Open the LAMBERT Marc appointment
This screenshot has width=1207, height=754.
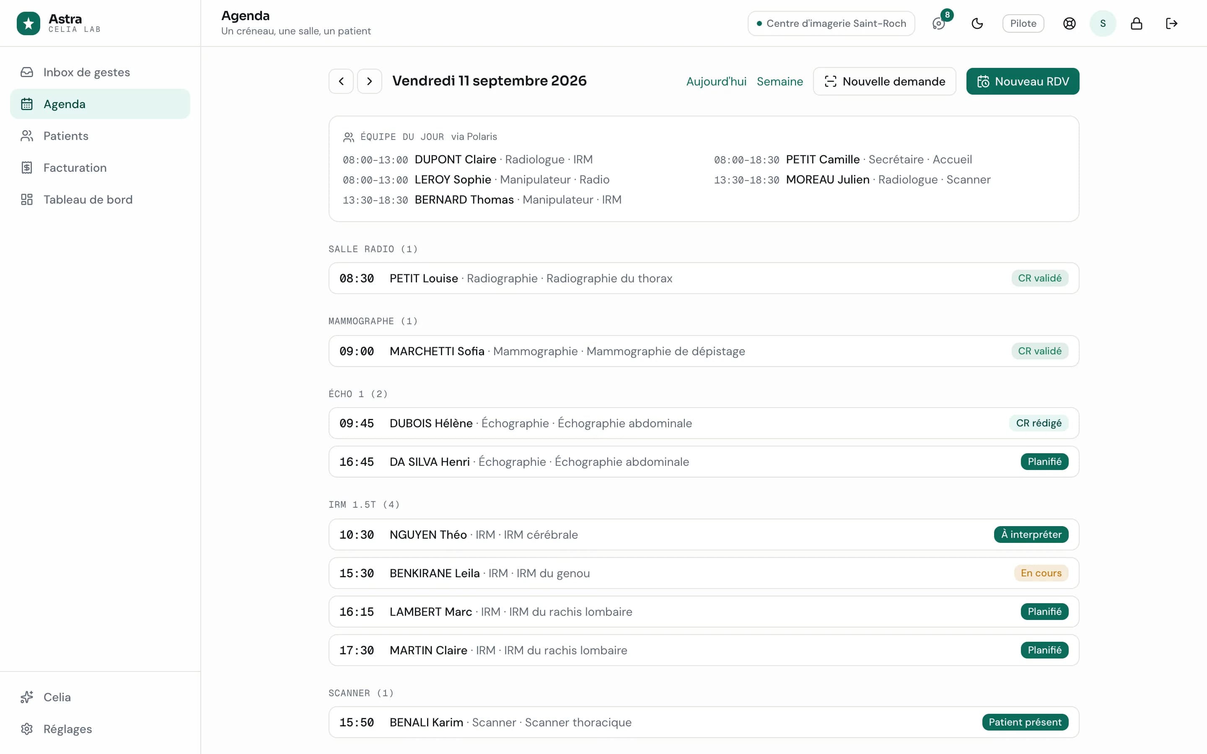point(704,612)
